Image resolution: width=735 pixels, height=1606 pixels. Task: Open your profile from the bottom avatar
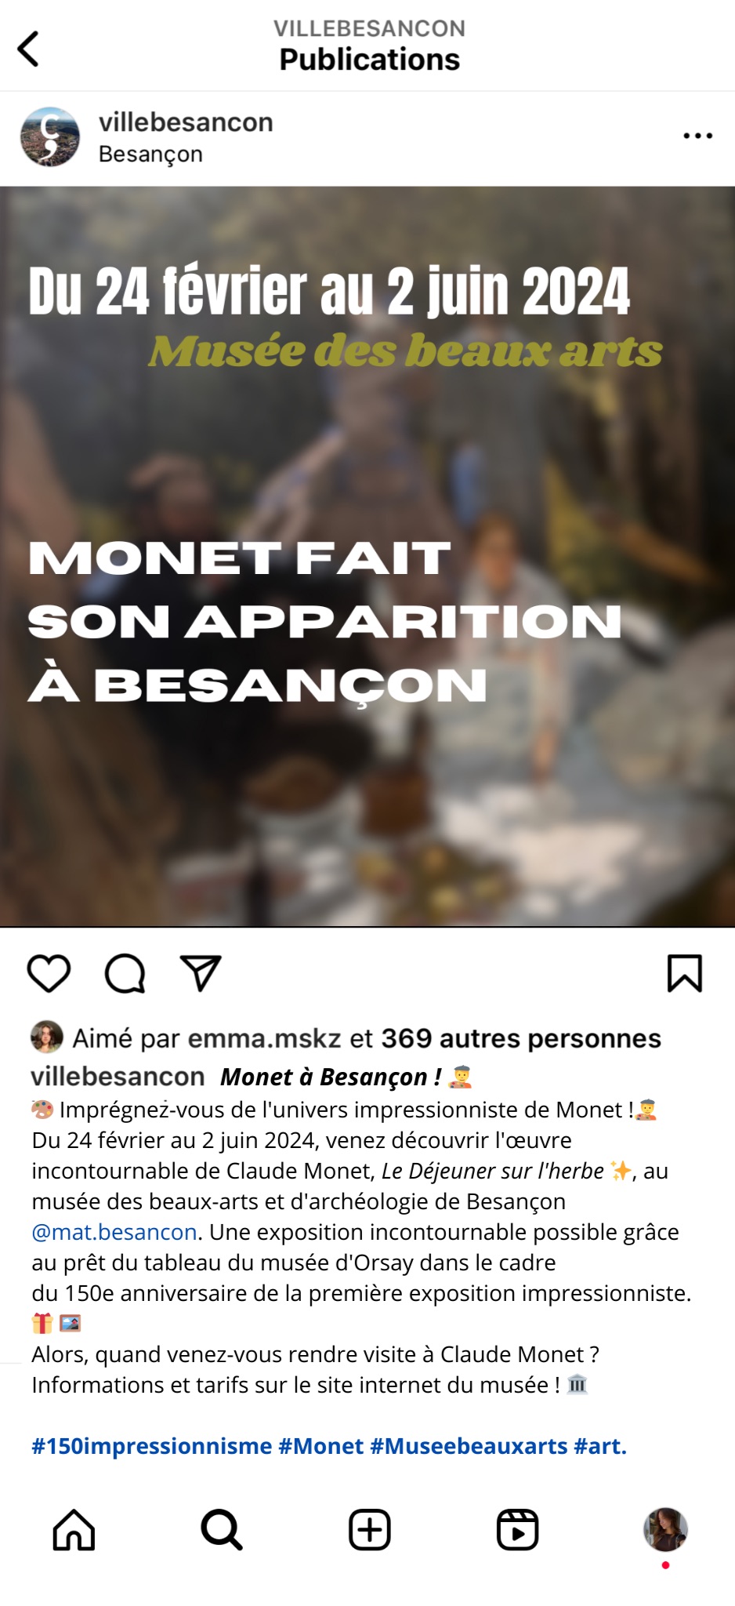665,1529
